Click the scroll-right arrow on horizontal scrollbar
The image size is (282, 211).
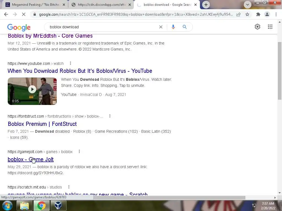click(x=275, y=198)
